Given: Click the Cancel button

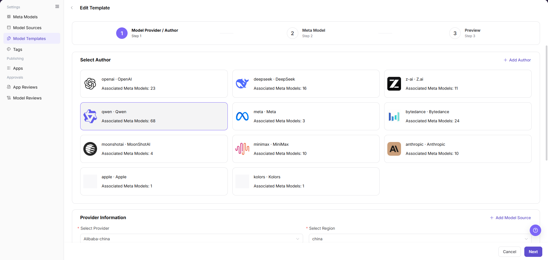Looking at the screenshot, I should coord(509,252).
